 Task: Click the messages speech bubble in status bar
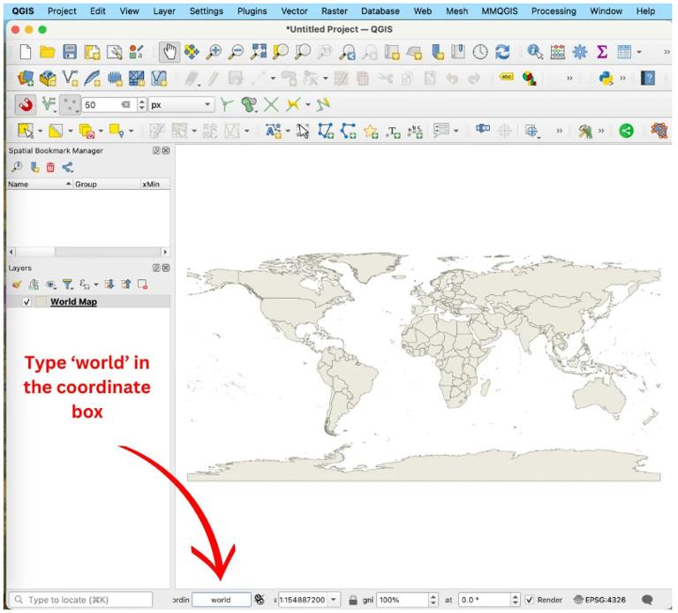(x=647, y=600)
